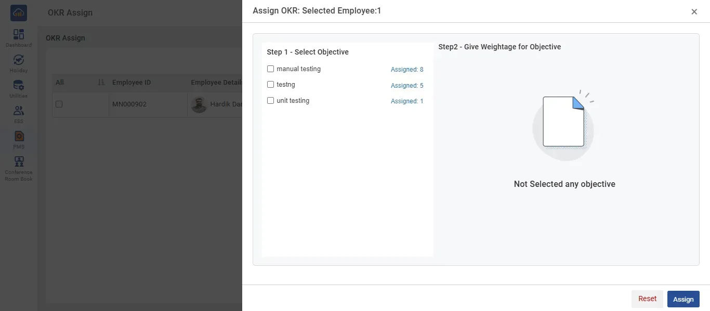710x311 pixels.
Task: Click the sort icon next to All column
Action: 102,82
